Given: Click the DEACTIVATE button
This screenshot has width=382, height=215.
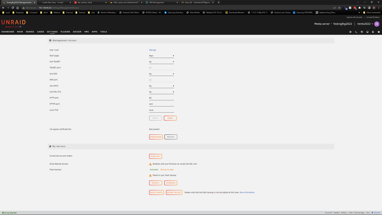Looking at the screenshot, I should [x=156, y=192].
